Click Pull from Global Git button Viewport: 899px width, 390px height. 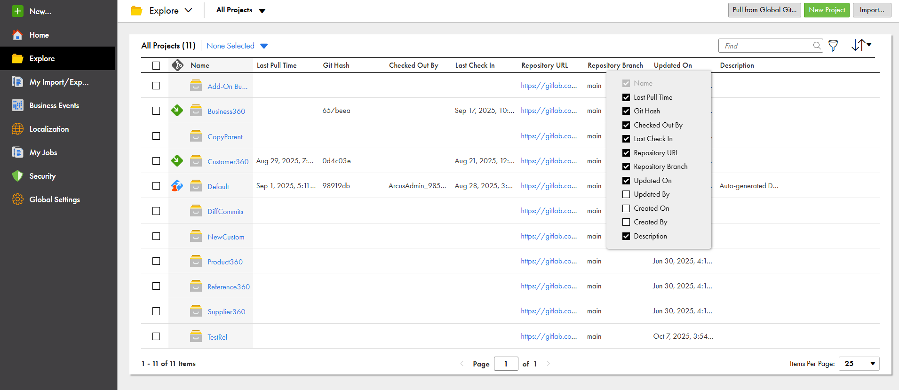(x=764, y=10)
